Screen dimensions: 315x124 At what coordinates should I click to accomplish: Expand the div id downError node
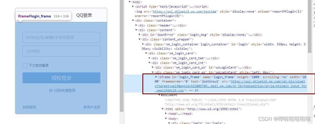(140, 35)
